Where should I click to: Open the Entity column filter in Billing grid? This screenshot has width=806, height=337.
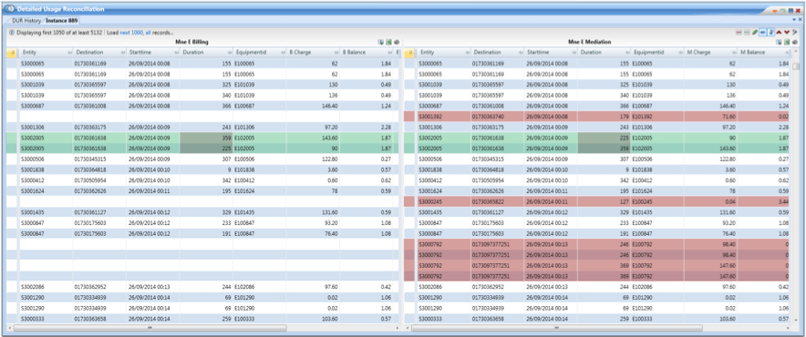coord(69,53)
